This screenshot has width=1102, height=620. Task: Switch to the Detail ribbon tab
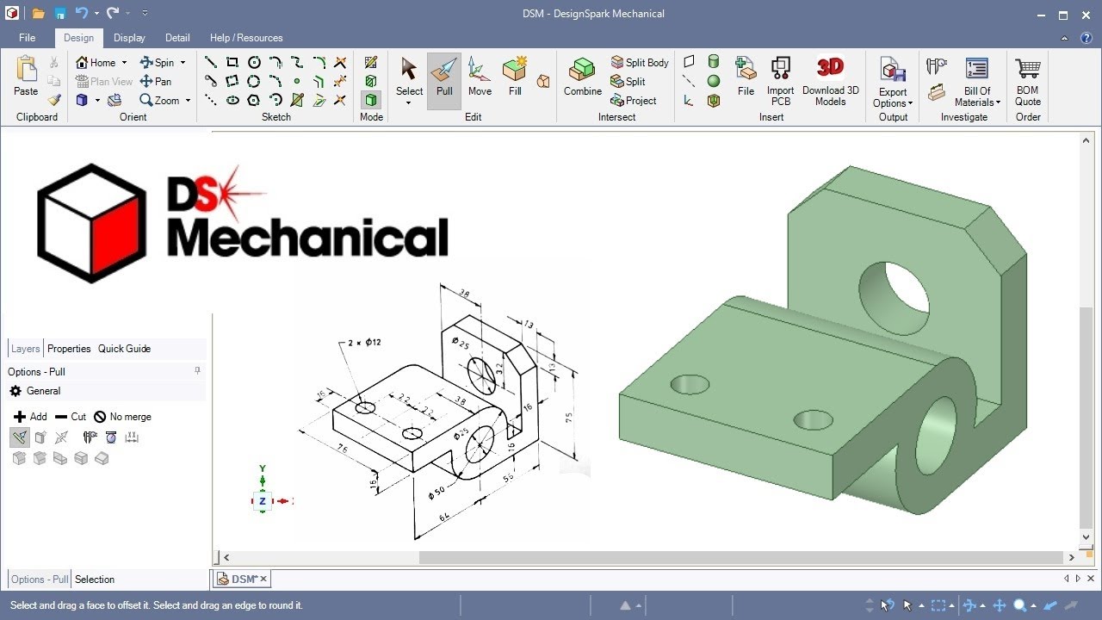click(x=177, y=38)
